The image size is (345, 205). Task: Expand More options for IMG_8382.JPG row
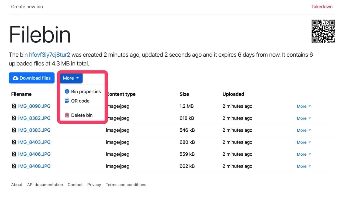[304, 118]
